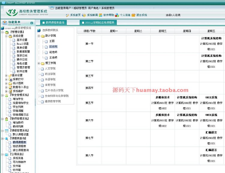Click the 学生管理系统 person icon

pyautogui.click(x=7, y=95)
